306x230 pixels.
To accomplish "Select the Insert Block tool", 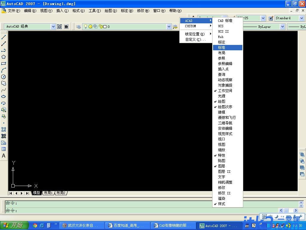I will click(x=4, y=110).
